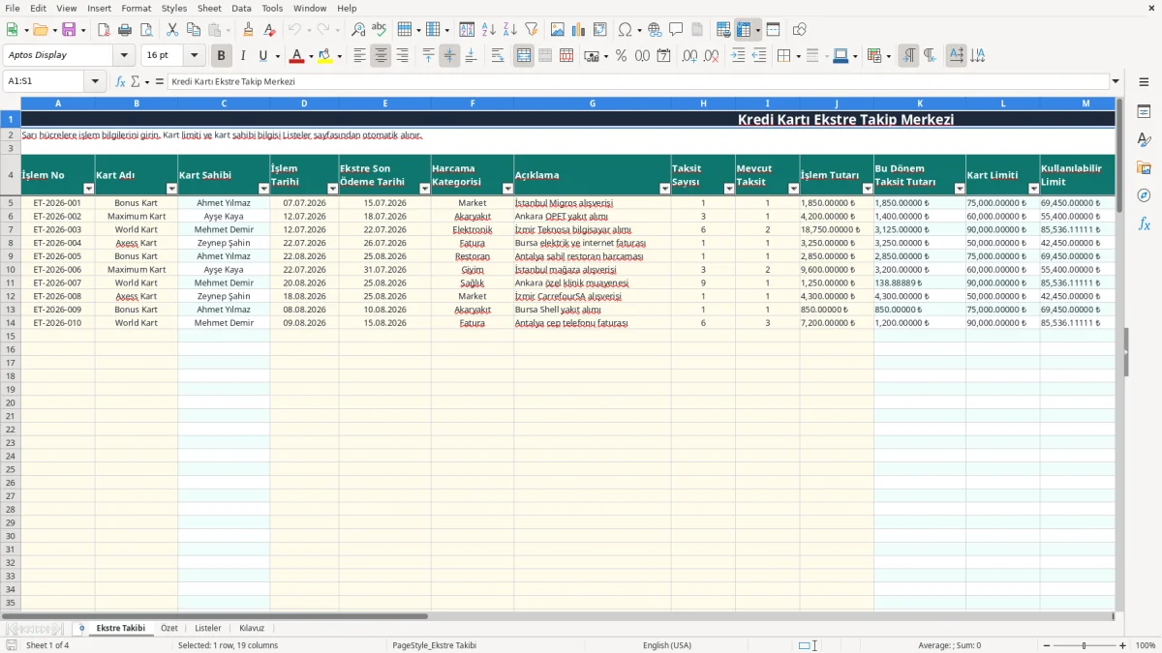Insert a hyperlink
Image resolution: width=1162 pixels, height=653 pixels.
point(655,30)
